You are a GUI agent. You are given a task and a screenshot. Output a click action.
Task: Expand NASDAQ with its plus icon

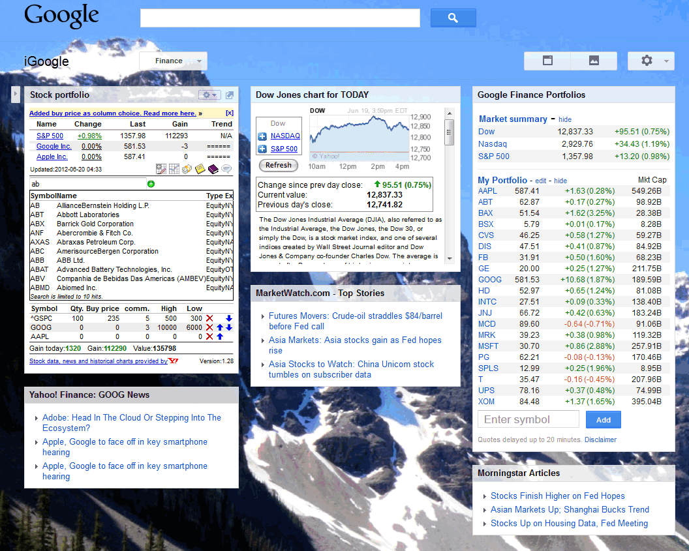pos(262,136)
